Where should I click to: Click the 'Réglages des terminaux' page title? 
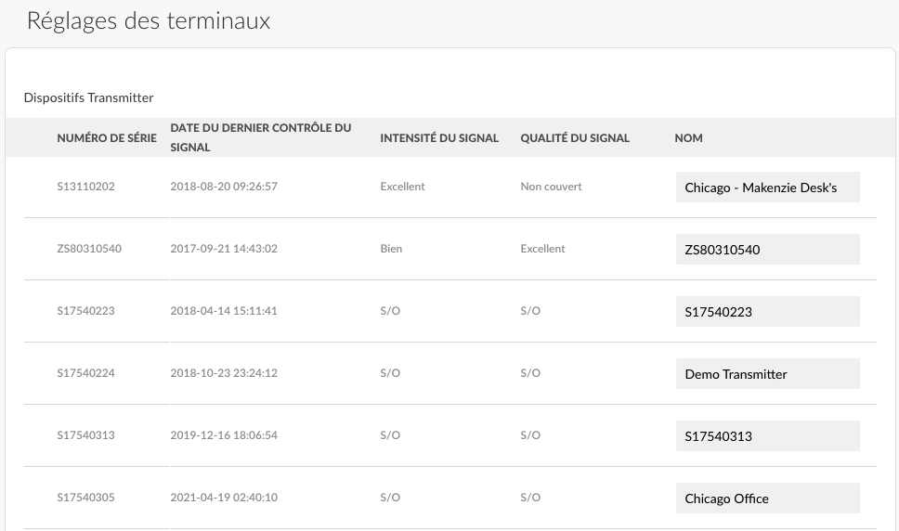[149, 21]
